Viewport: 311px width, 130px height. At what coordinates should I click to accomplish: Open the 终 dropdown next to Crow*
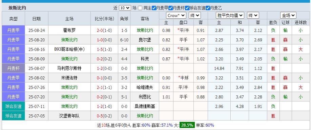(x=195, y=15)
